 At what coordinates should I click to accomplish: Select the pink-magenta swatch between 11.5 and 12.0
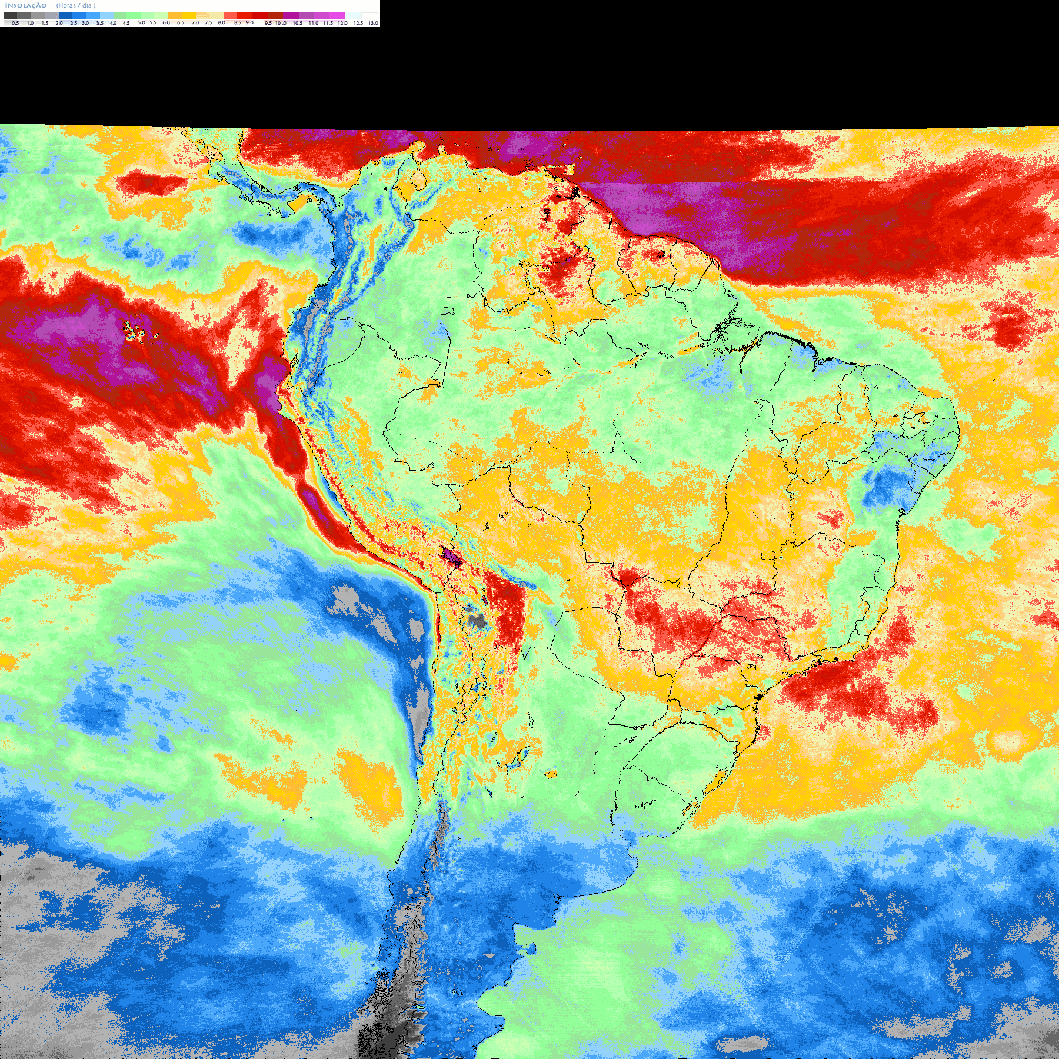click(x=337, y=16)
